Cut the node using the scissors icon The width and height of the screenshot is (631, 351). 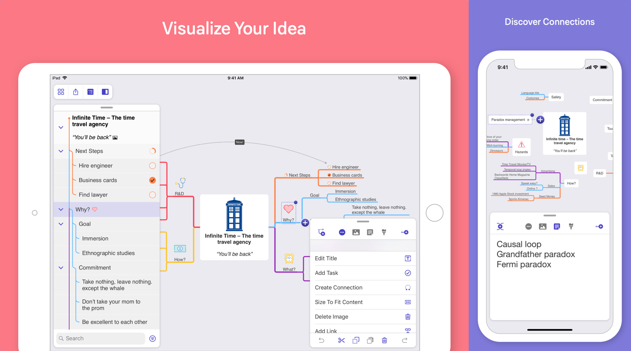pos(341,340)
